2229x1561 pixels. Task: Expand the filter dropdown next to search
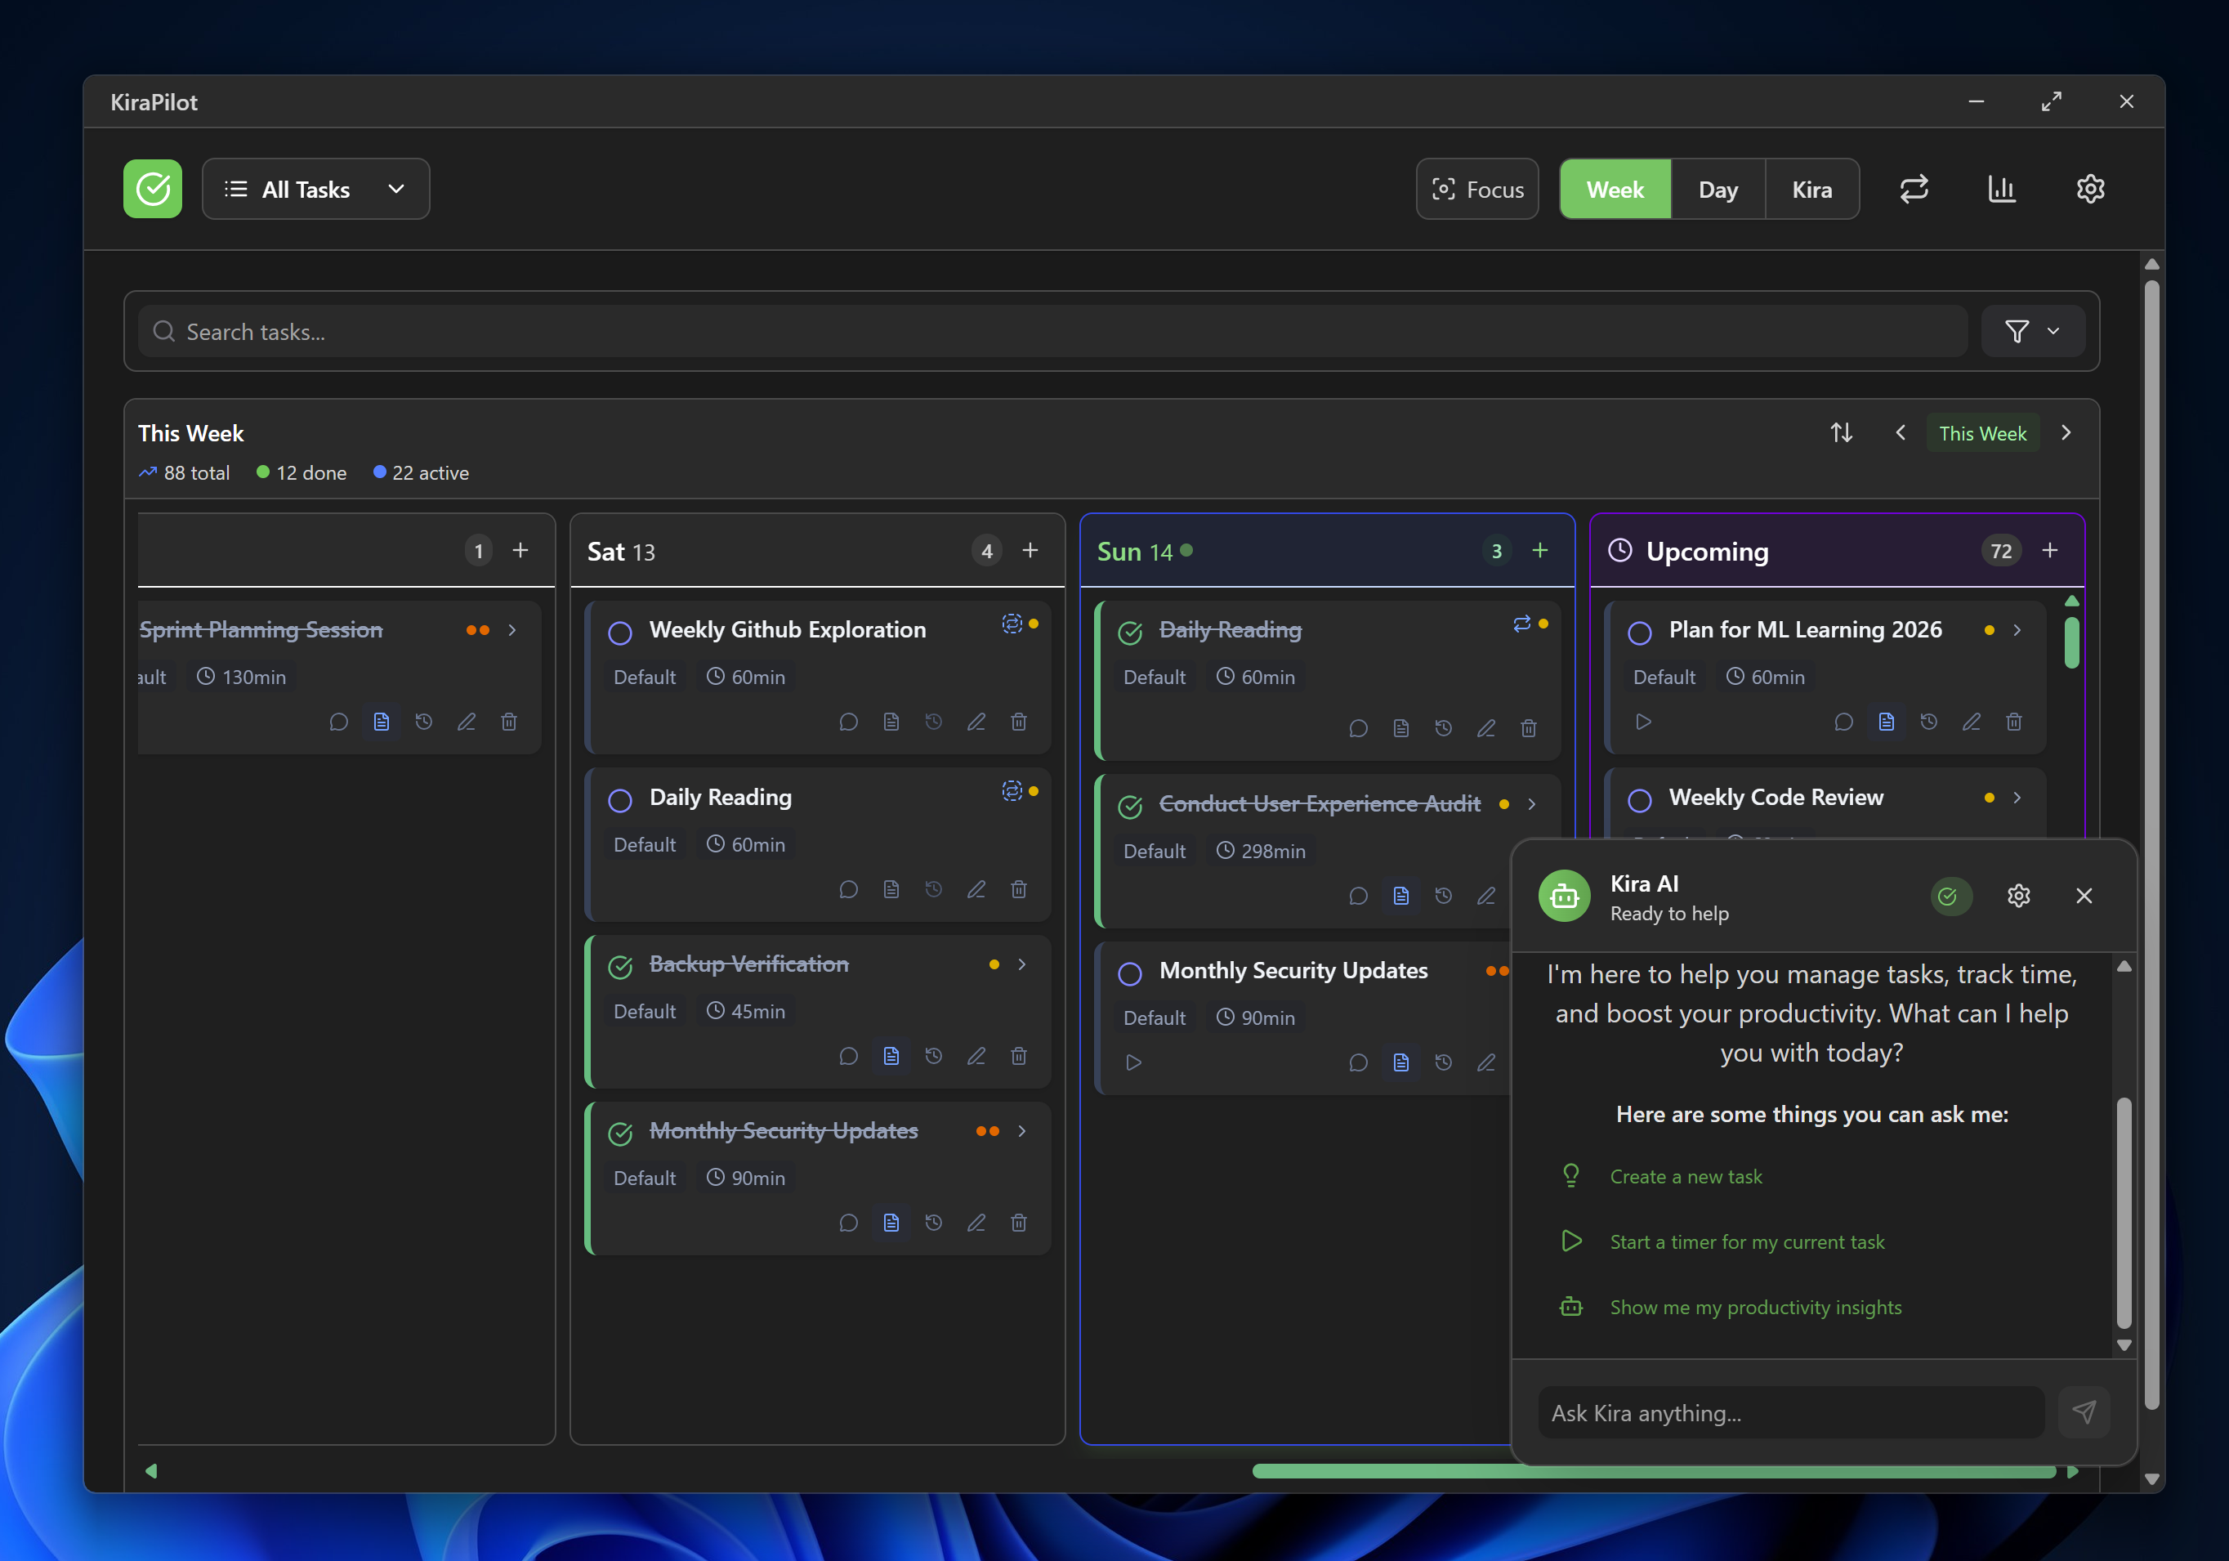(x=2032, y=332)
